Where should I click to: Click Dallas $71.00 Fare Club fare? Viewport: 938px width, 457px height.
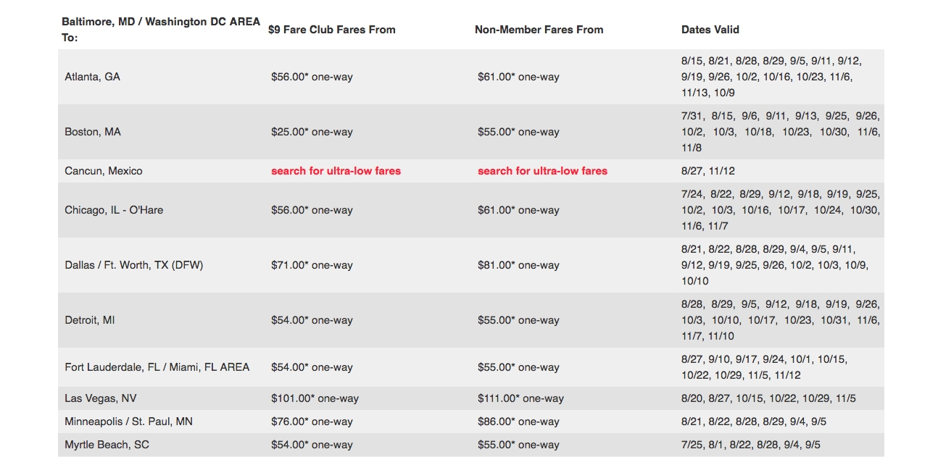click(x=312, y=265)
